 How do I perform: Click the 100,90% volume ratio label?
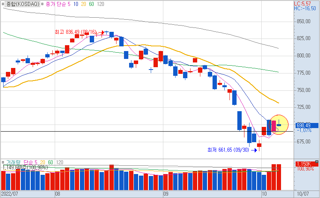(x=305, y=169)
